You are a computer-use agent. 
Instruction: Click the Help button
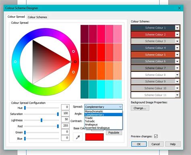173,144
